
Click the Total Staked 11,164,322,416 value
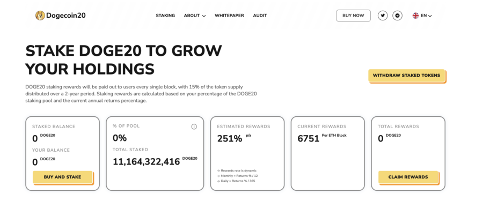(147, 161)
